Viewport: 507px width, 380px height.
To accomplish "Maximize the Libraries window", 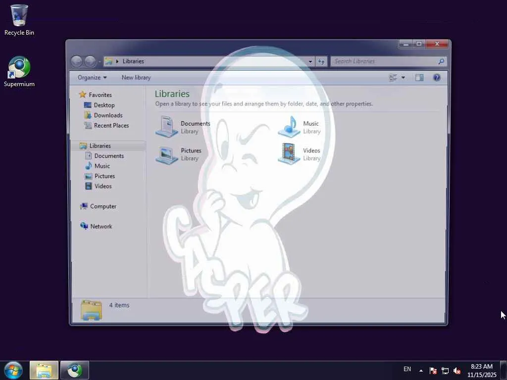I will coord(419,44).
